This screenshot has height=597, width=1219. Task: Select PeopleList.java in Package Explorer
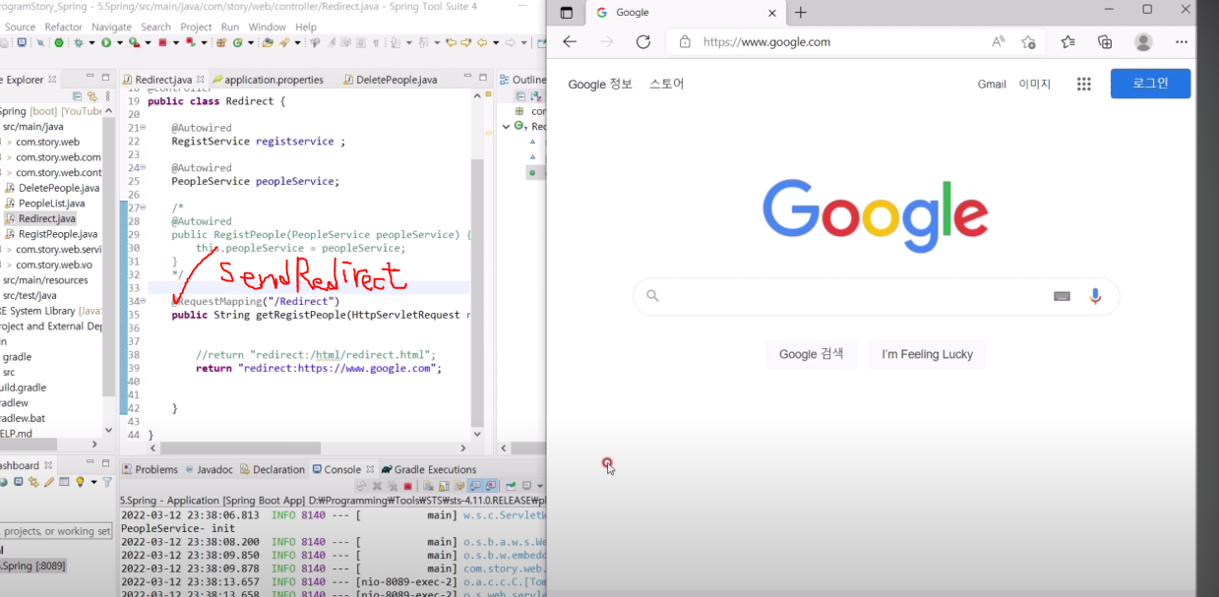(x=43, y=203)
